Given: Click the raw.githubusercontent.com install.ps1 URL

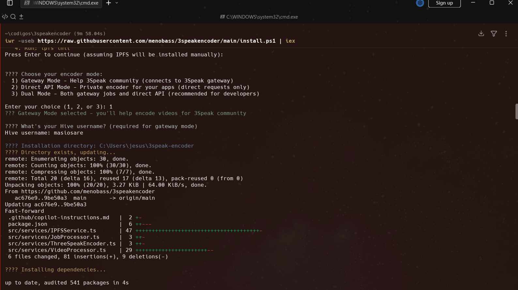Looking at the screenshot, I should pos(156,41).
